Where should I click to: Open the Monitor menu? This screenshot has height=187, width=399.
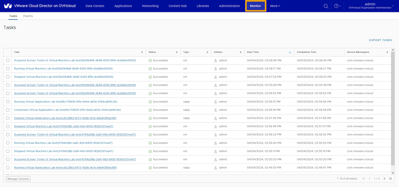click(x=255, y=6)
